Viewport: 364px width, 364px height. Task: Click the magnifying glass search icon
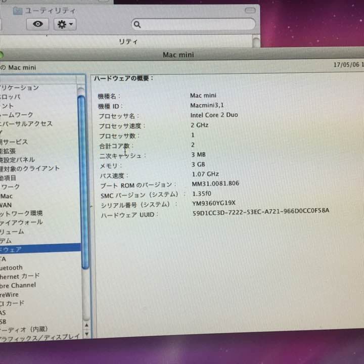point(137,24)
